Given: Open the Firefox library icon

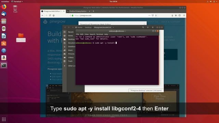Looking at the screenshot, I should 176,15.
